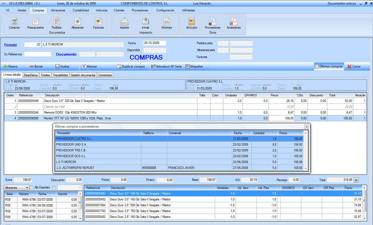Send document via e-mail icon
The height and width of the screenshot is (225, 373).
(145, 24)
